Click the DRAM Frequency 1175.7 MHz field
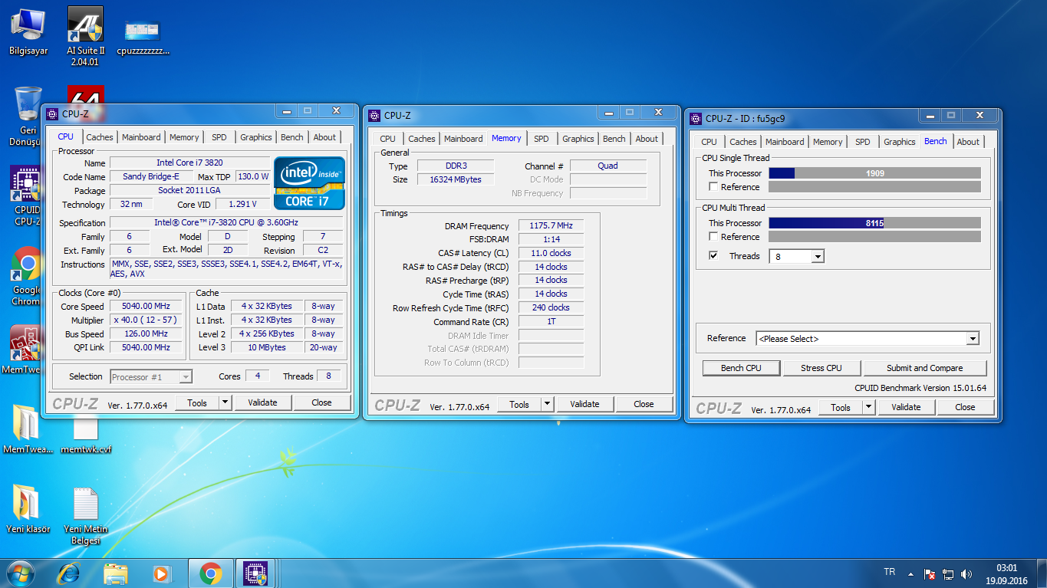The width and height of the screenshot is (1047, 588). coord(551,226)
